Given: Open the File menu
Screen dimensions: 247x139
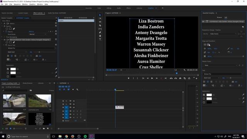Looking at the screenshot, I should tap(2, 4).
